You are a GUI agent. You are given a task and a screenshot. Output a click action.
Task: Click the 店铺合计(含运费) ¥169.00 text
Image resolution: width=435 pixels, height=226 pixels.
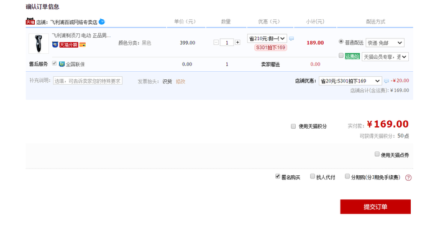[380, 90]
